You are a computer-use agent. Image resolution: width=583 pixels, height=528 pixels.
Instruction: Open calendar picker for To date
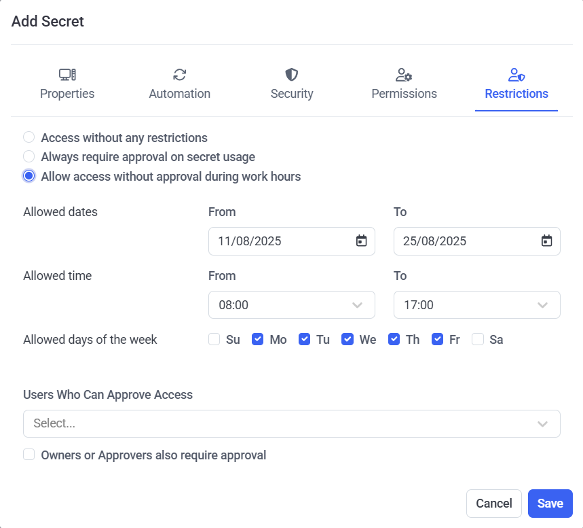coord(546,241)
